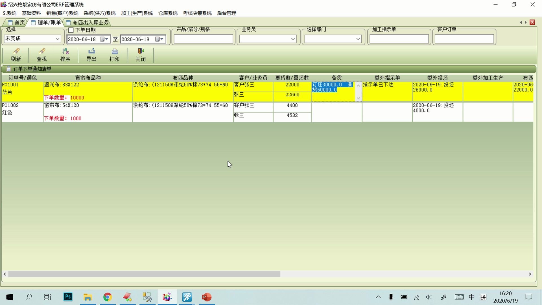This screenshot has height=305, width=542.
Task: Click the 订单下单通知清单 panel icon
Action: [9, 69]
